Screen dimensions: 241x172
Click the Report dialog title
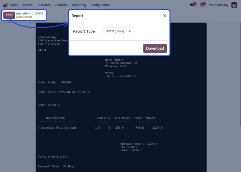77,16
